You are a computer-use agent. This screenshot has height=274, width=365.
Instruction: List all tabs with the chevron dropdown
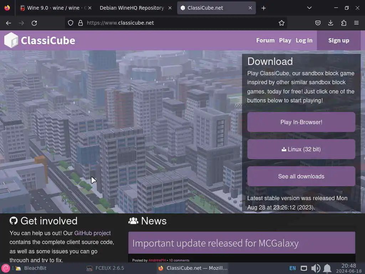pos(309,8)
